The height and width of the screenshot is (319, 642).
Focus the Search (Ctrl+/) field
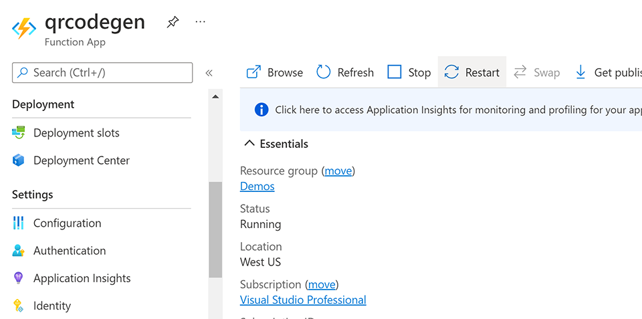102,72
